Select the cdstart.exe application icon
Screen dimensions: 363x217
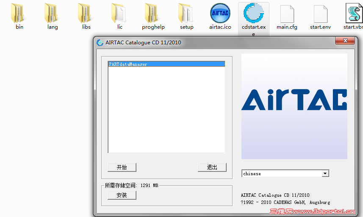253,13
